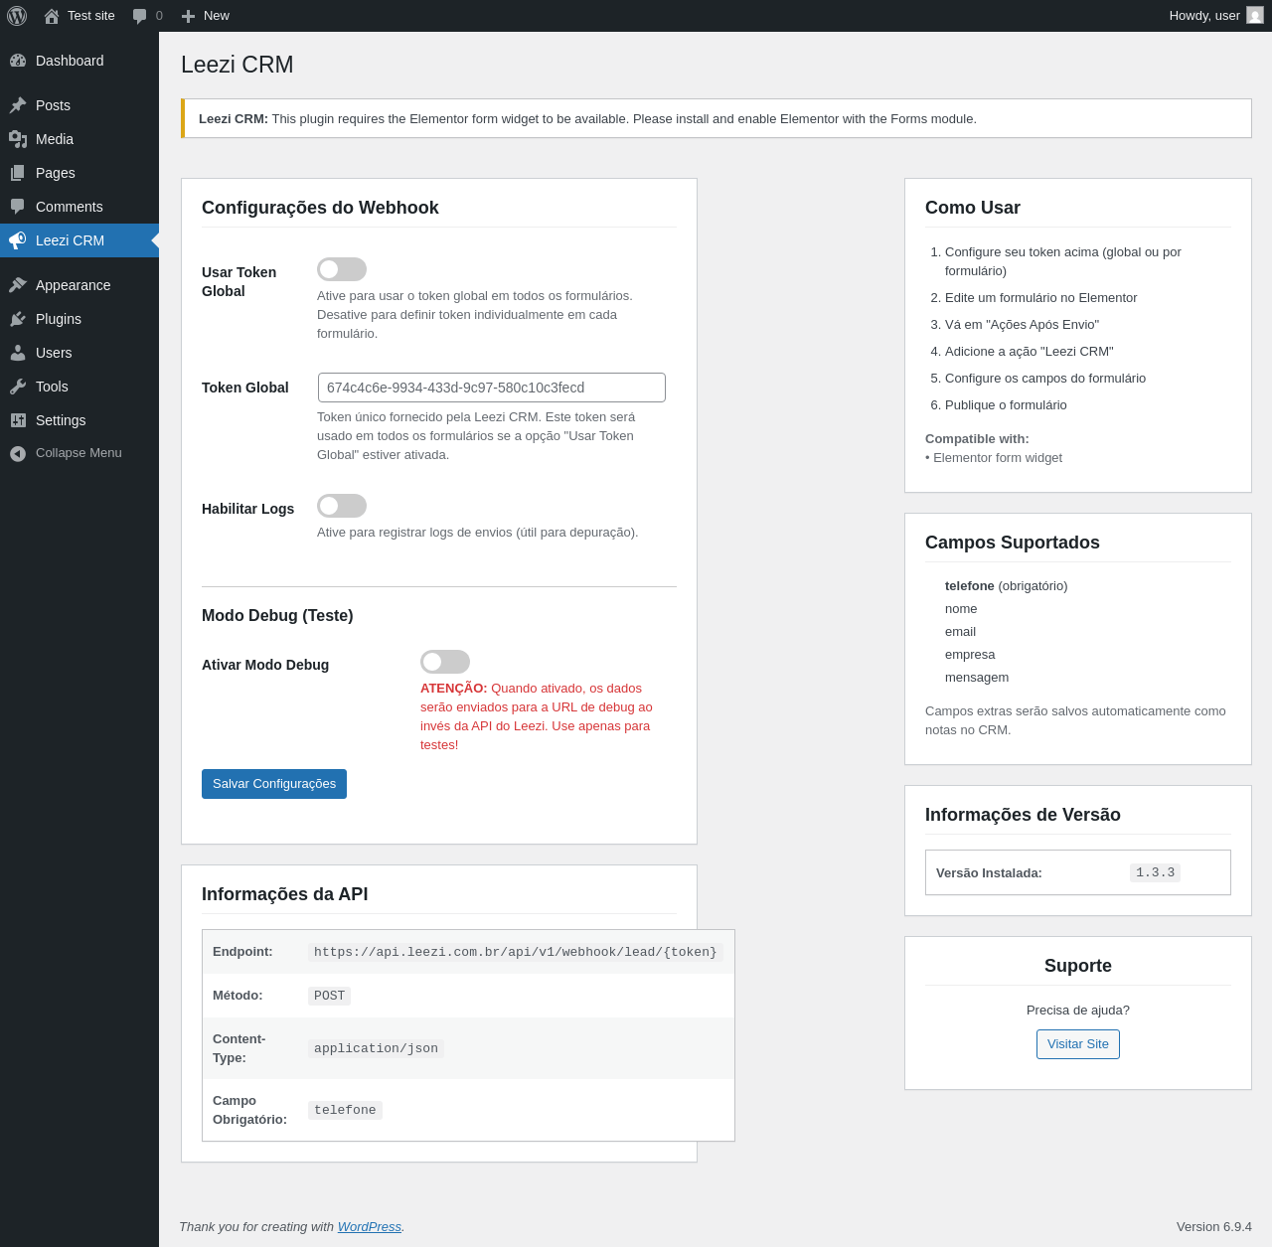Click 'Adicione a ação "Leezi CRM"' step
The height and width of the screenshot is (1247, 1272).
click(x=1029, y=352)
